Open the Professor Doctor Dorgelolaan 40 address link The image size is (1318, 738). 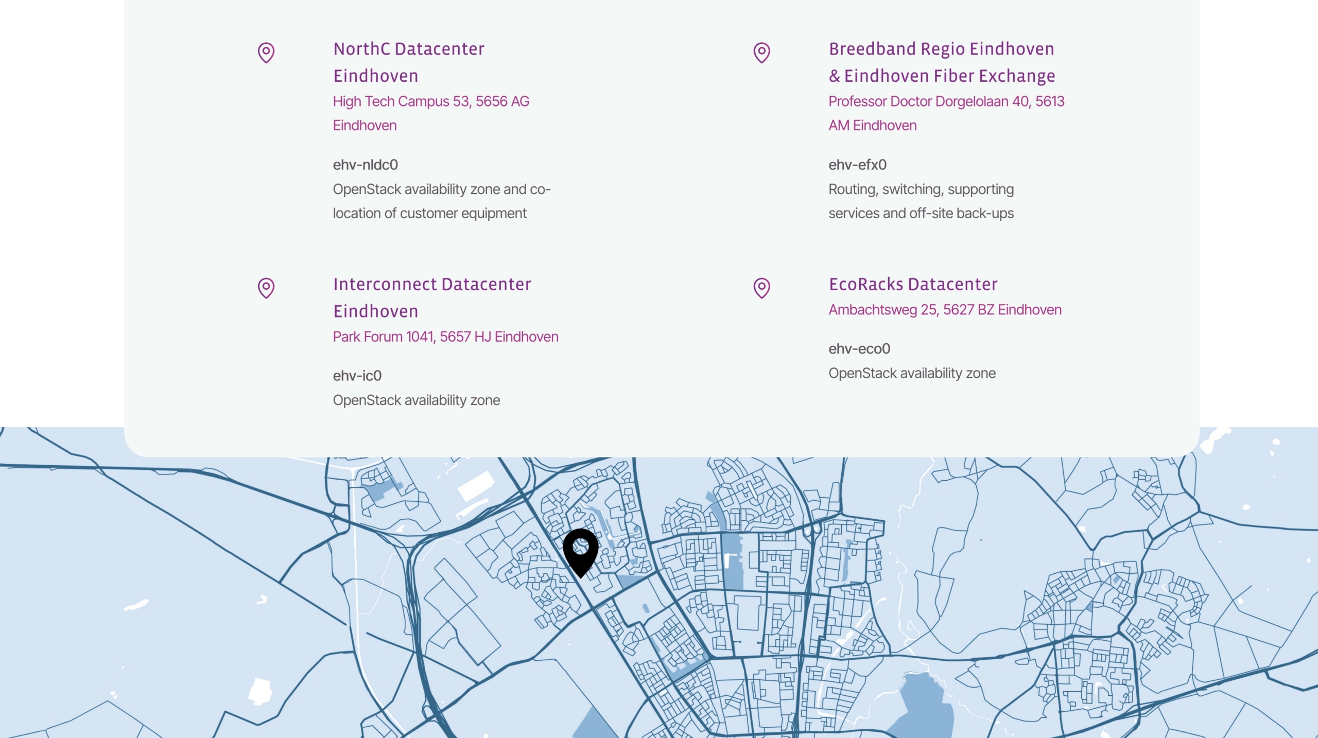click(946, 113)
